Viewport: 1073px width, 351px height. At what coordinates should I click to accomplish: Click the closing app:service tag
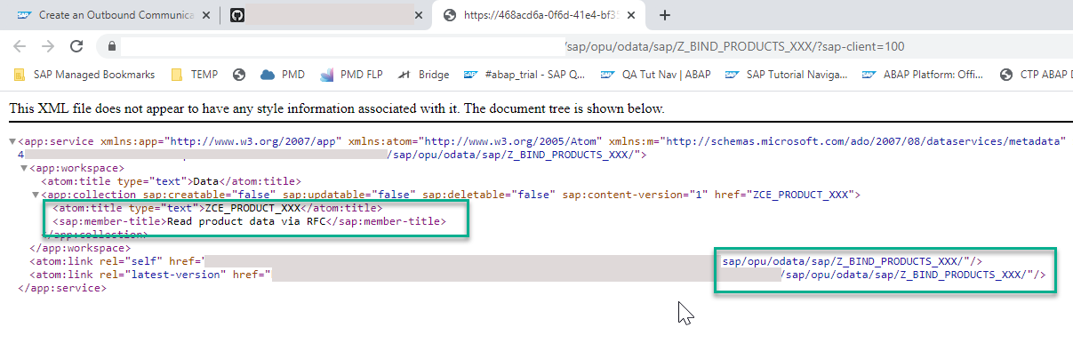(62, 288)
